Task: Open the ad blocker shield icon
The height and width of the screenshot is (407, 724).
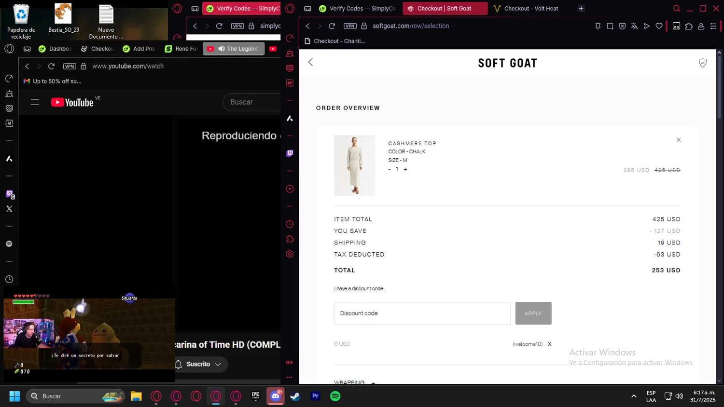Action: (x=622, y=26)
